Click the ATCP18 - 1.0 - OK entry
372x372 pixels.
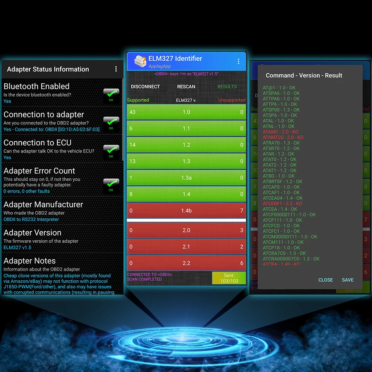click(x=281, y=248)
